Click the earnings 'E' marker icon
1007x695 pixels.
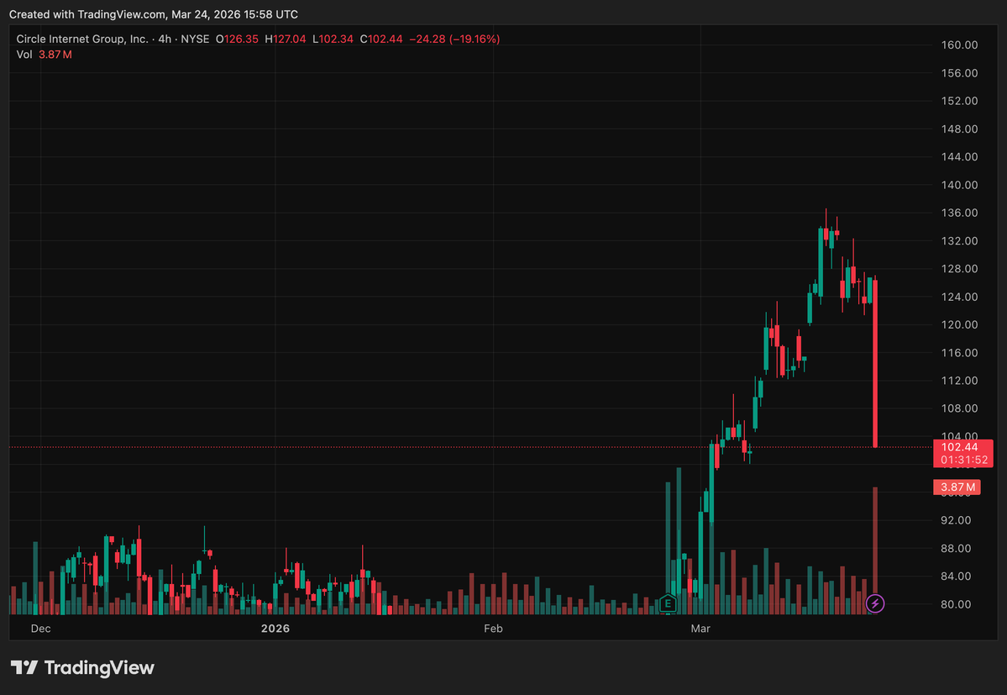(x=667, y=603)
